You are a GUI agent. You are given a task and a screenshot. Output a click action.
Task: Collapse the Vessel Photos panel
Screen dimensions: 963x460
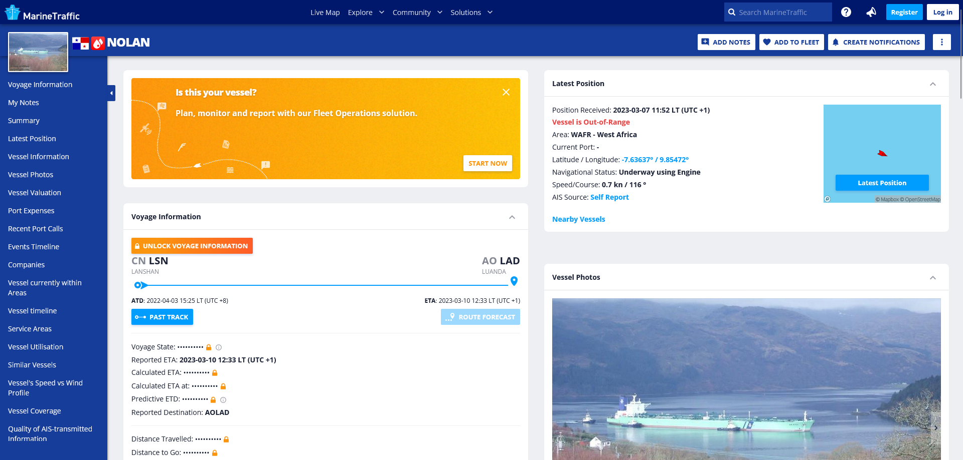[933, 278]
